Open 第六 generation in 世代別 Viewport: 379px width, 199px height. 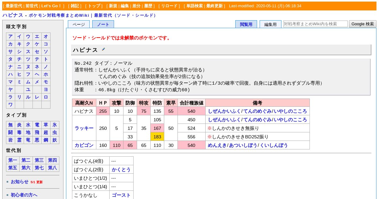click(26, 168)
